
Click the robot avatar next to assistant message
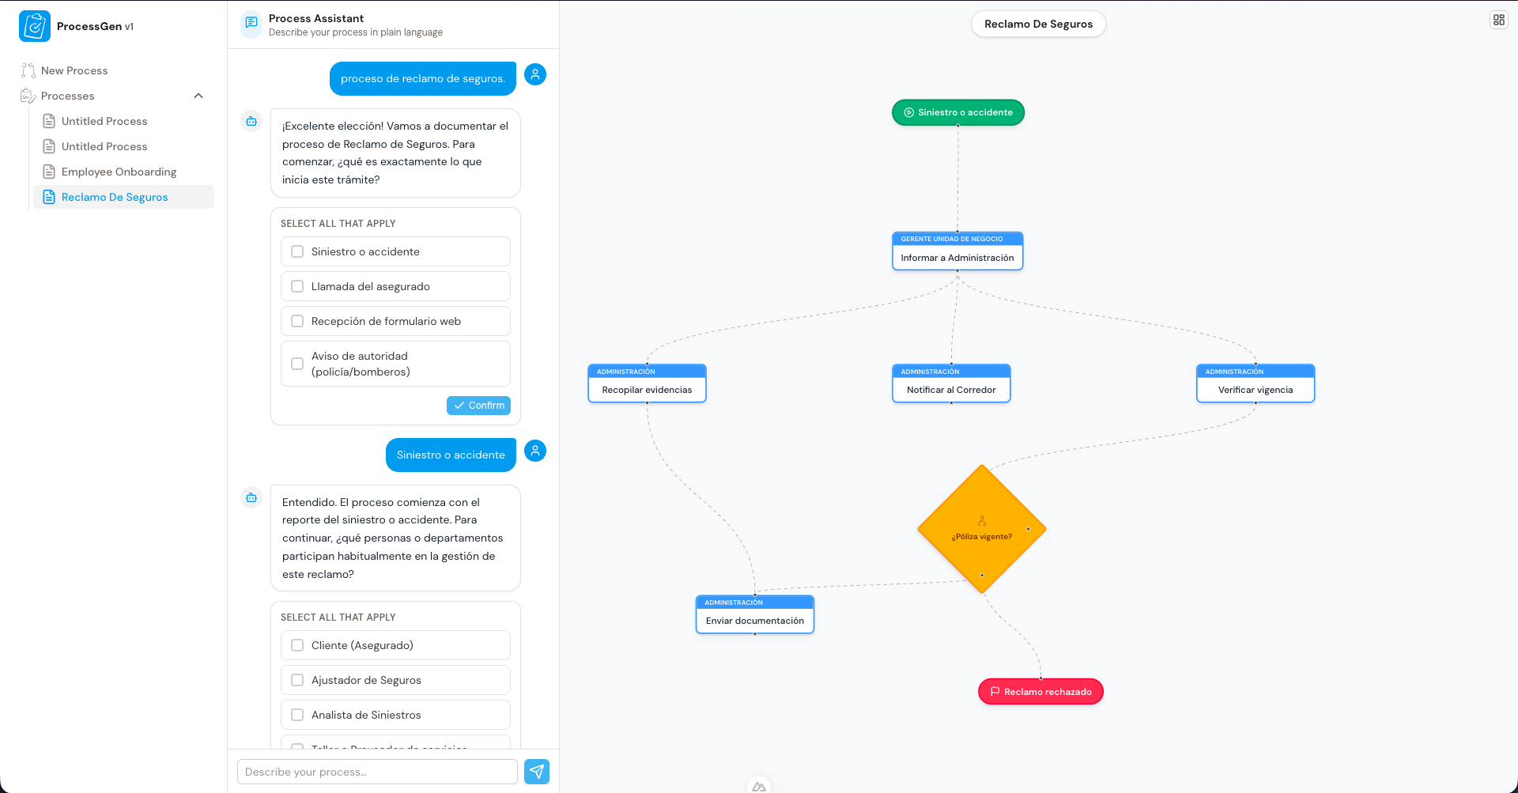(251, 121)
